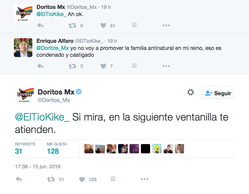The height and width of the screenshot is (194, 249).
Task: Open the @Doritos_Mx mention in Enrique's tweet
Action: pyautogui.click(x=53, y=48)
